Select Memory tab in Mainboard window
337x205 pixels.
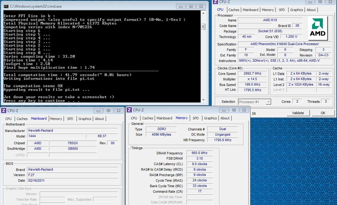coord(56,119)
